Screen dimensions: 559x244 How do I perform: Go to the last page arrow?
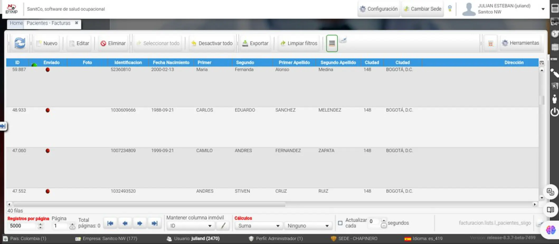(x=155, y=223)
